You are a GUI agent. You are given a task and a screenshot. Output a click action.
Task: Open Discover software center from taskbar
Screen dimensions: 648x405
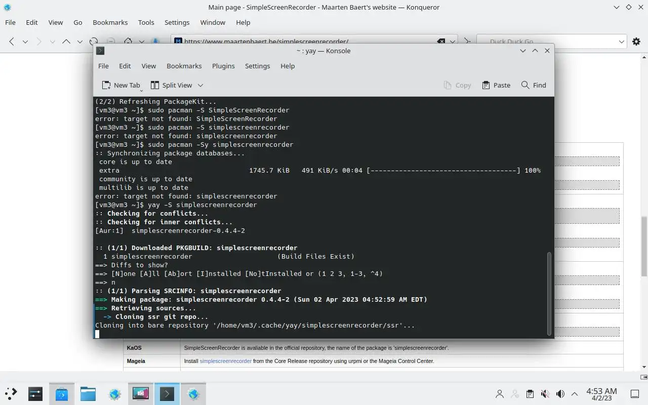click(62, 393)
